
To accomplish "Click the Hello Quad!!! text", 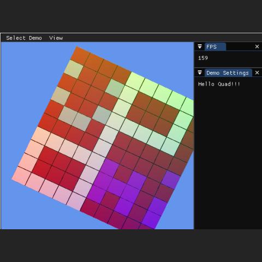I will 219,84.
